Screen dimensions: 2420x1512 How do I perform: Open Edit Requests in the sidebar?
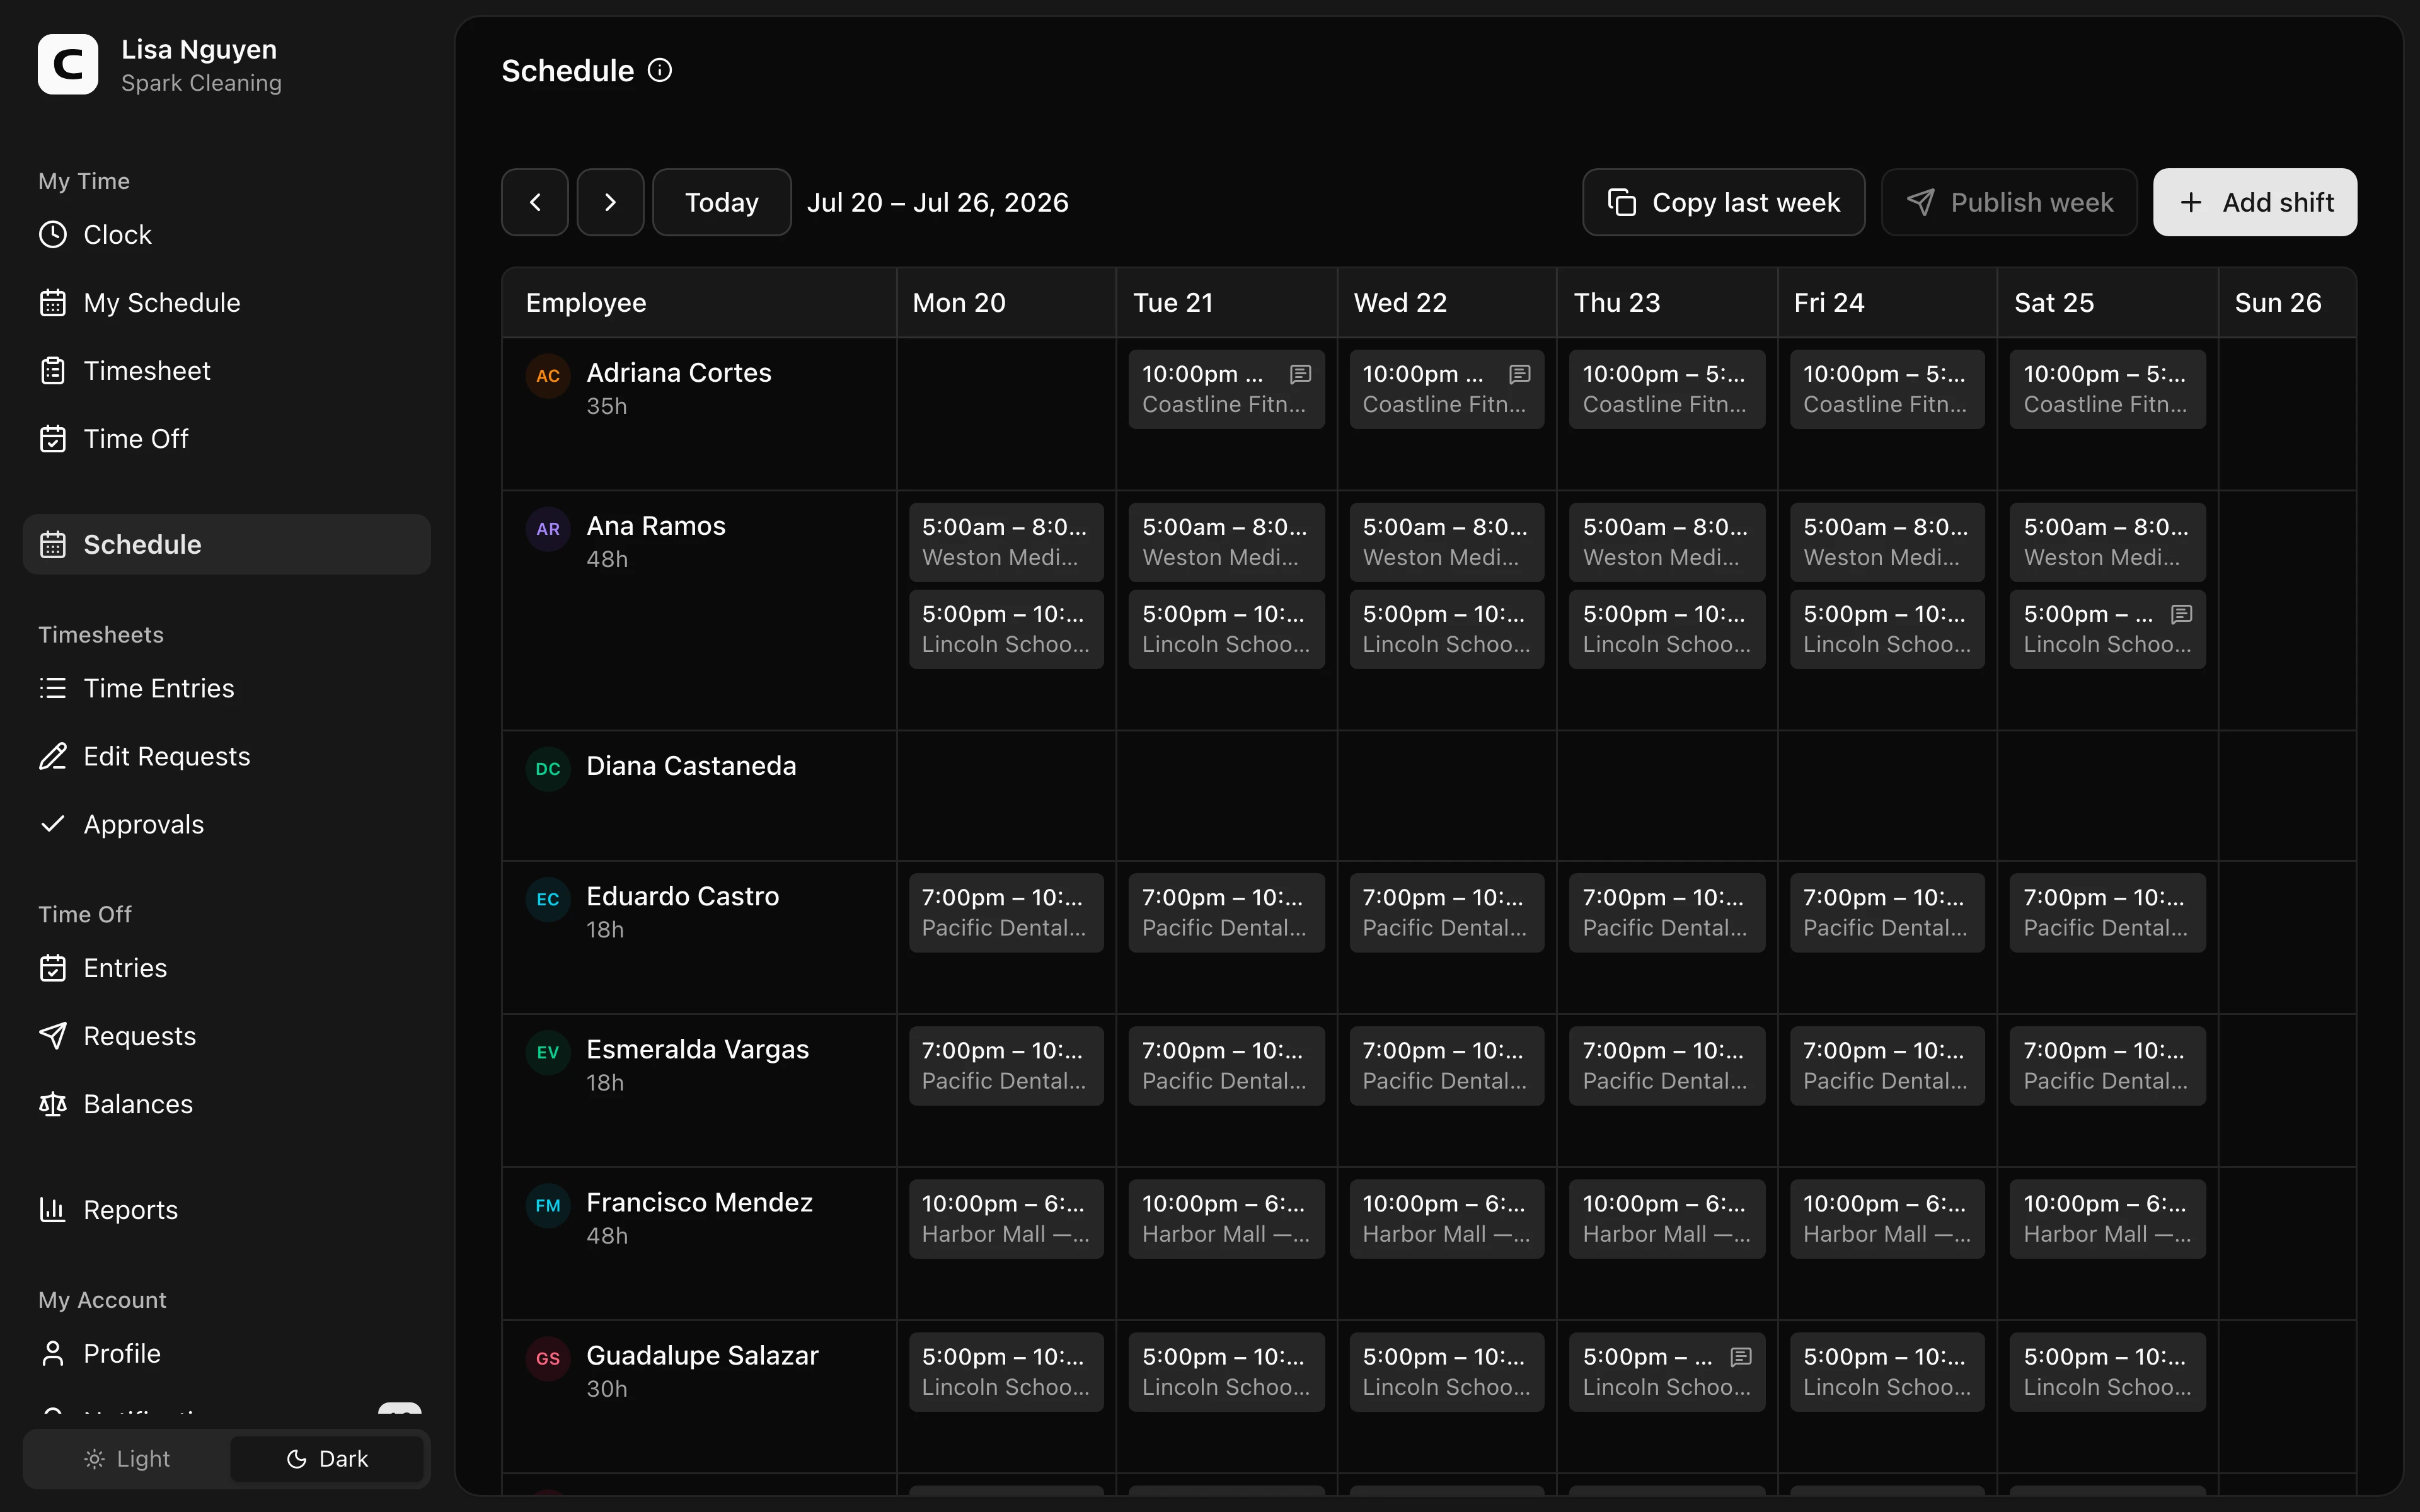point(227,756)
